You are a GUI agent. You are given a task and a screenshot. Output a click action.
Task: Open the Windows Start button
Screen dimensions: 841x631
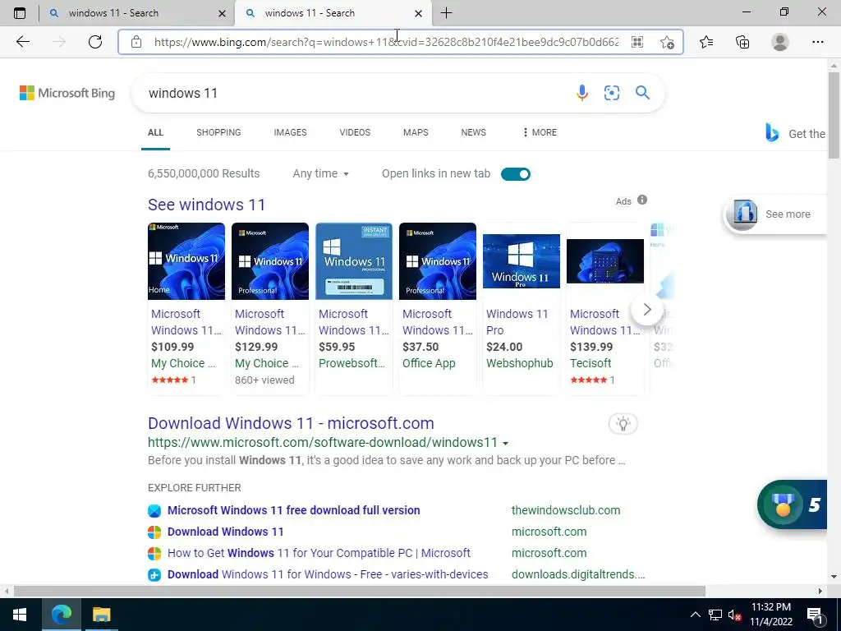tap(20, 615)
